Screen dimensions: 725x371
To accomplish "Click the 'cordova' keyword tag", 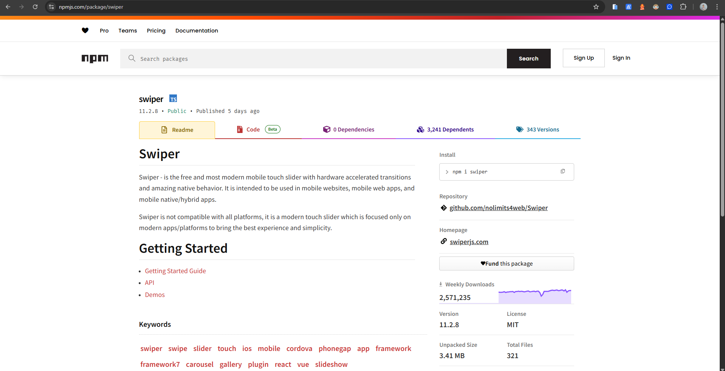I will coord(299,348).
